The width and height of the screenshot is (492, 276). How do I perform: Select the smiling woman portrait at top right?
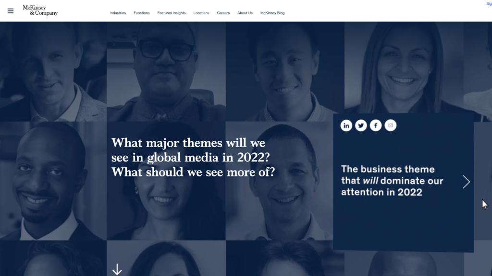404,67
